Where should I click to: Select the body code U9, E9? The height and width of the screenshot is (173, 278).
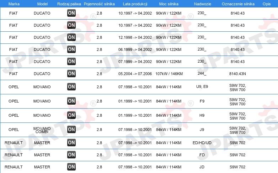click(202, 86)
